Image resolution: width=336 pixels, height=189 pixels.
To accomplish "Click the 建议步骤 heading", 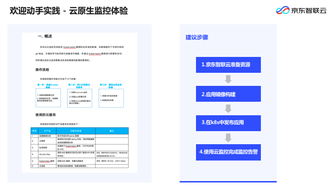I will 197,37.
